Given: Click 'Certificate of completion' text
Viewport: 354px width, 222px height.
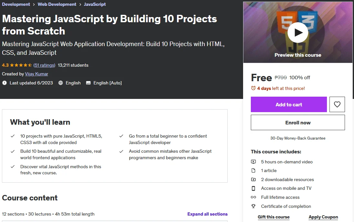Looking at the screenshot, I should pos(286,206).
